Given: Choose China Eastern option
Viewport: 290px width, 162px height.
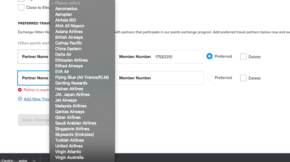Looking at the screenshot, I should (82, 49).
